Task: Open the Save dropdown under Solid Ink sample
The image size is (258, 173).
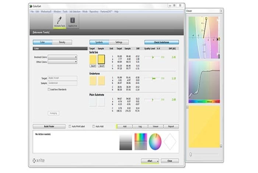Action: 101,66
